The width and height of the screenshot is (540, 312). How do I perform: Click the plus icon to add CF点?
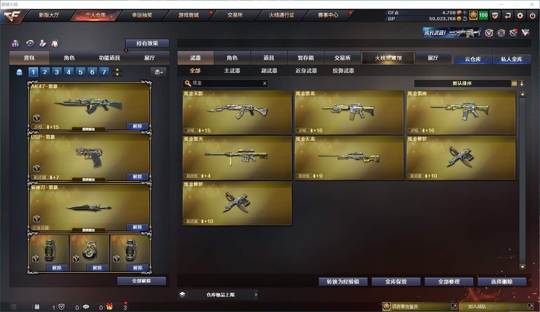465,12
